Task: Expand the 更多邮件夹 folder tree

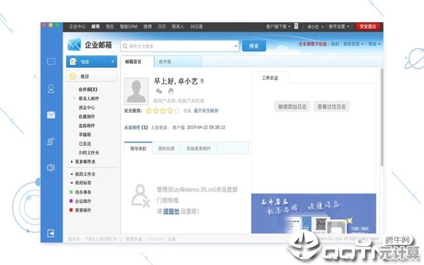Action: point(72,162)
